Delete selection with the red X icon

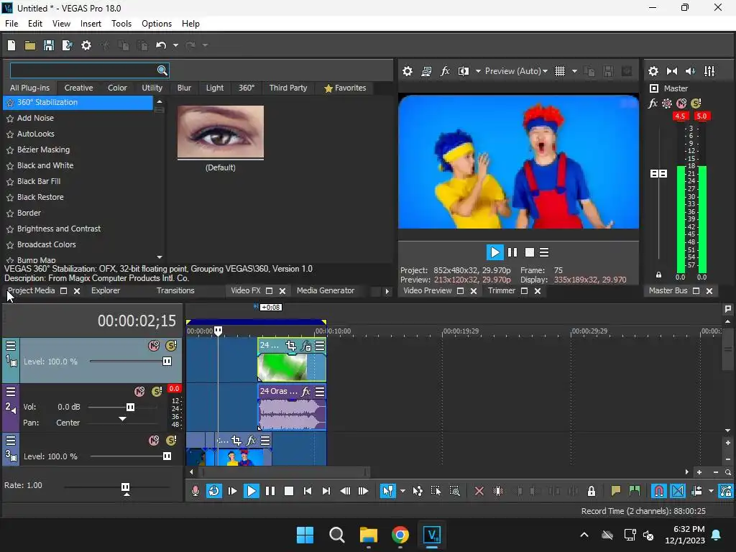pyautogui.click(x=479, y=491)
